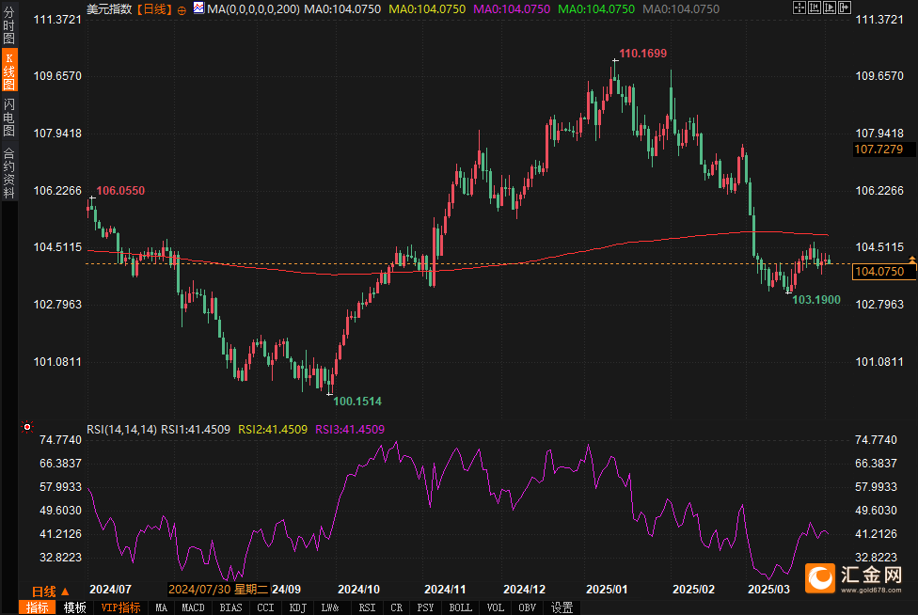
Task: Click the export/exit arrow icon
Action: [845, 8]
